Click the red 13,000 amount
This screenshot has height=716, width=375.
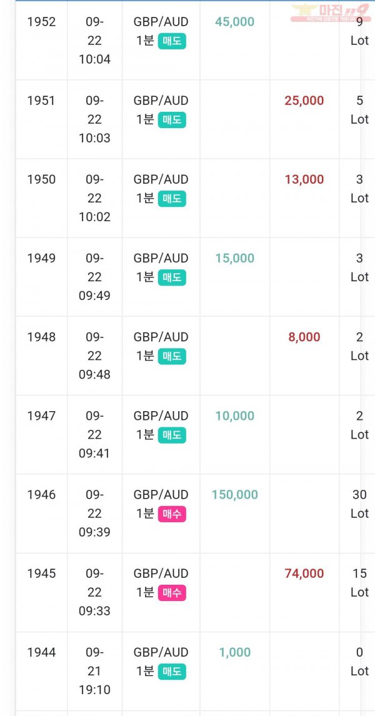[304, 179]
